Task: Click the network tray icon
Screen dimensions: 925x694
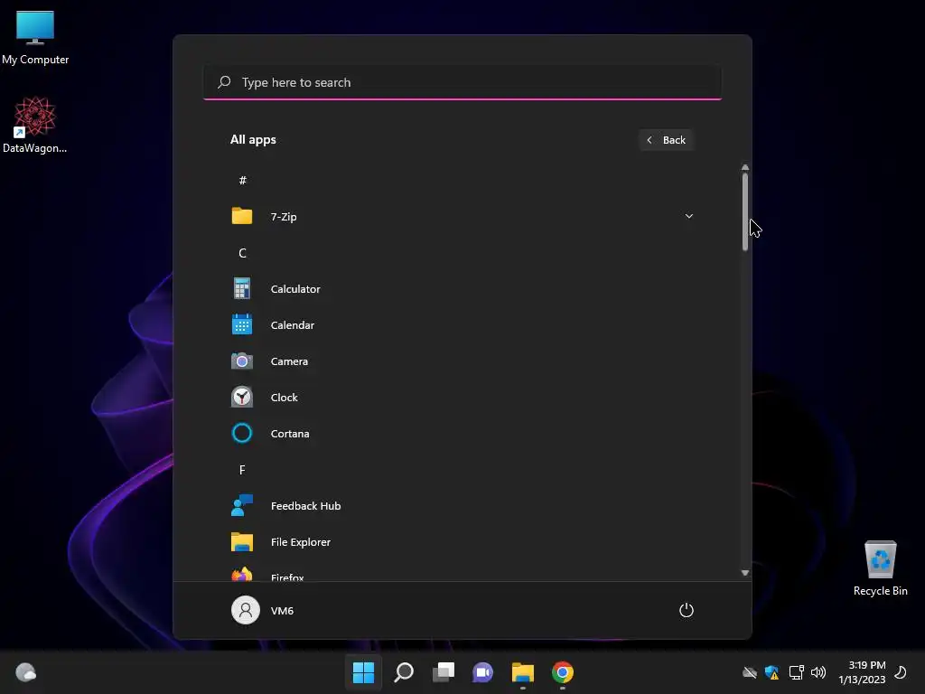Action: [x=796, y=672]
